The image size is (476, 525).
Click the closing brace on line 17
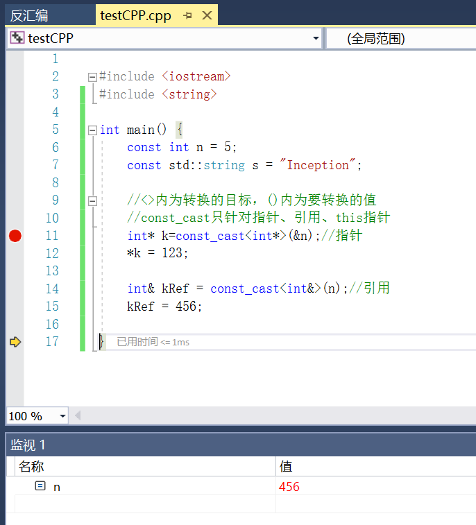102,342
